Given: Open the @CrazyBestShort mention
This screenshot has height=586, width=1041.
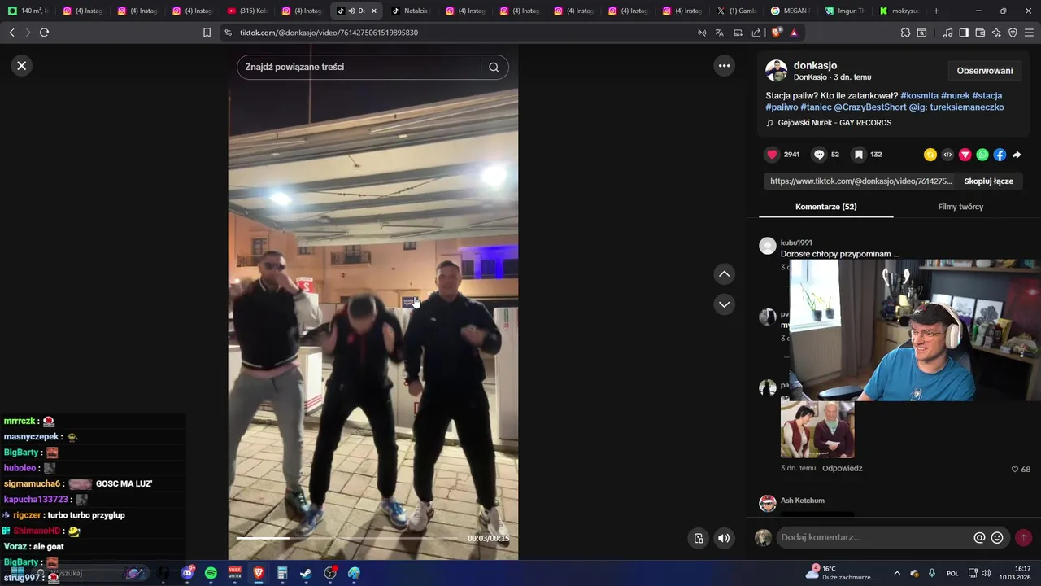Looking at the screenshot, I should 869,107.
